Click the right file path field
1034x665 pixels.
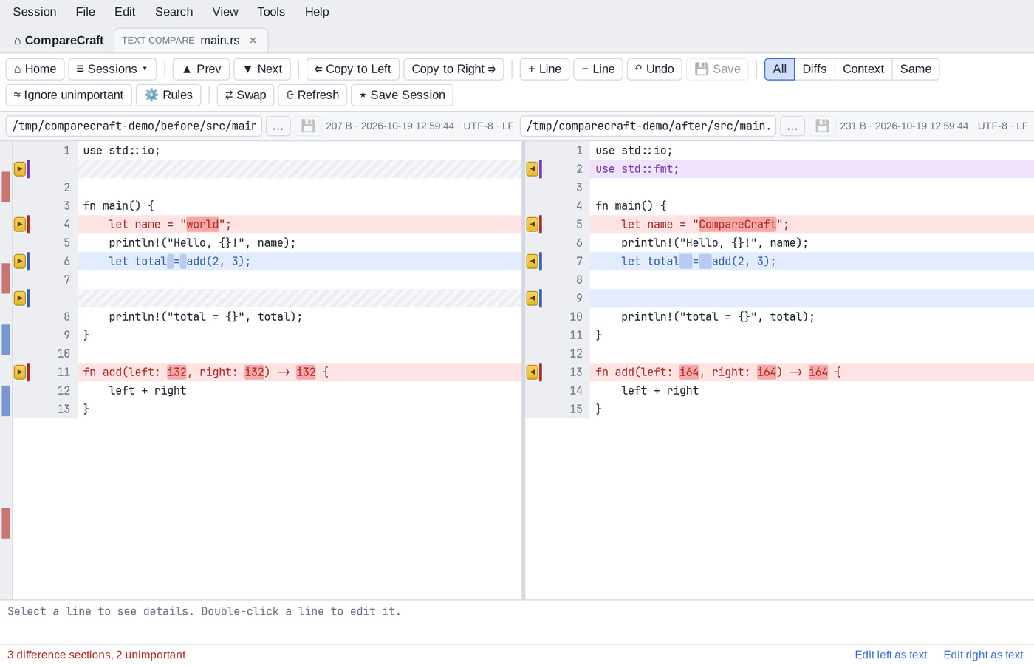pyautogui.click(x=648, y=126)
